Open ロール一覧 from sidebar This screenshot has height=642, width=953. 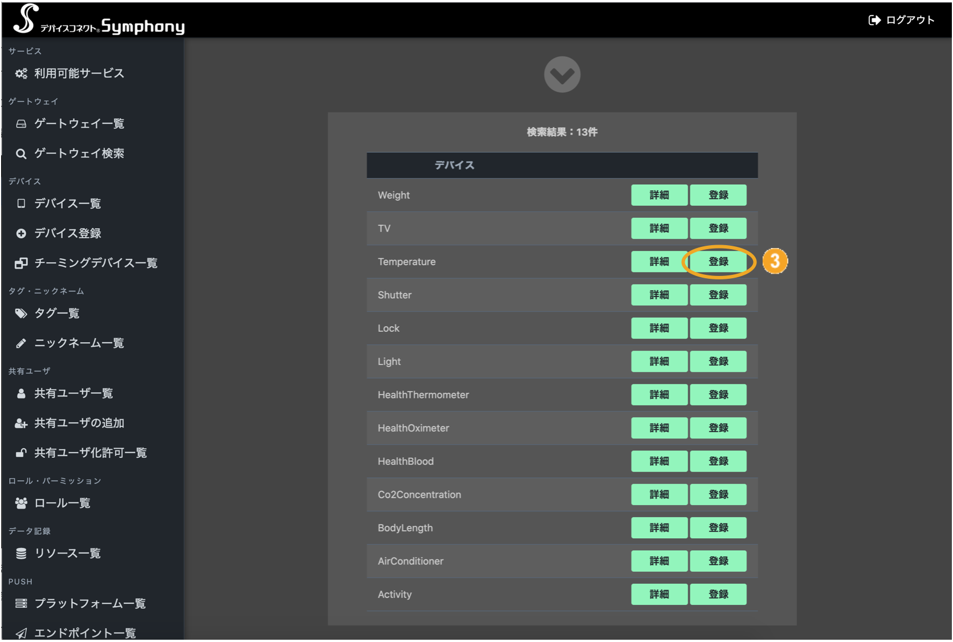pyautogui.click(x=62, y=503)
